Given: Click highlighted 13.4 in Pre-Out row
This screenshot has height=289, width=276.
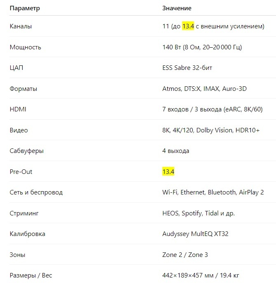Looking at the screenshot, I should tap(168, 171).
